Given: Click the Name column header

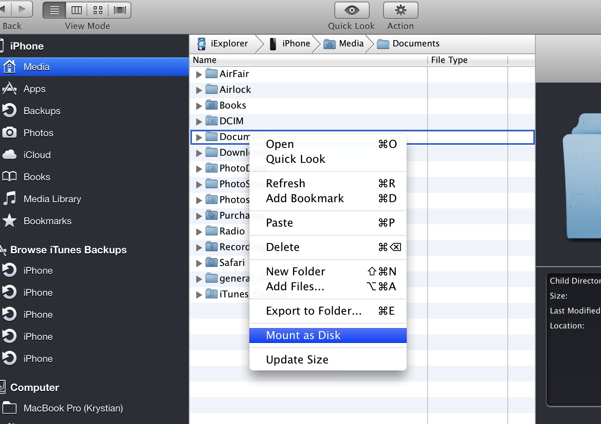Looking at the screenshot, I should pyautogui.click(x=205, y=60).
